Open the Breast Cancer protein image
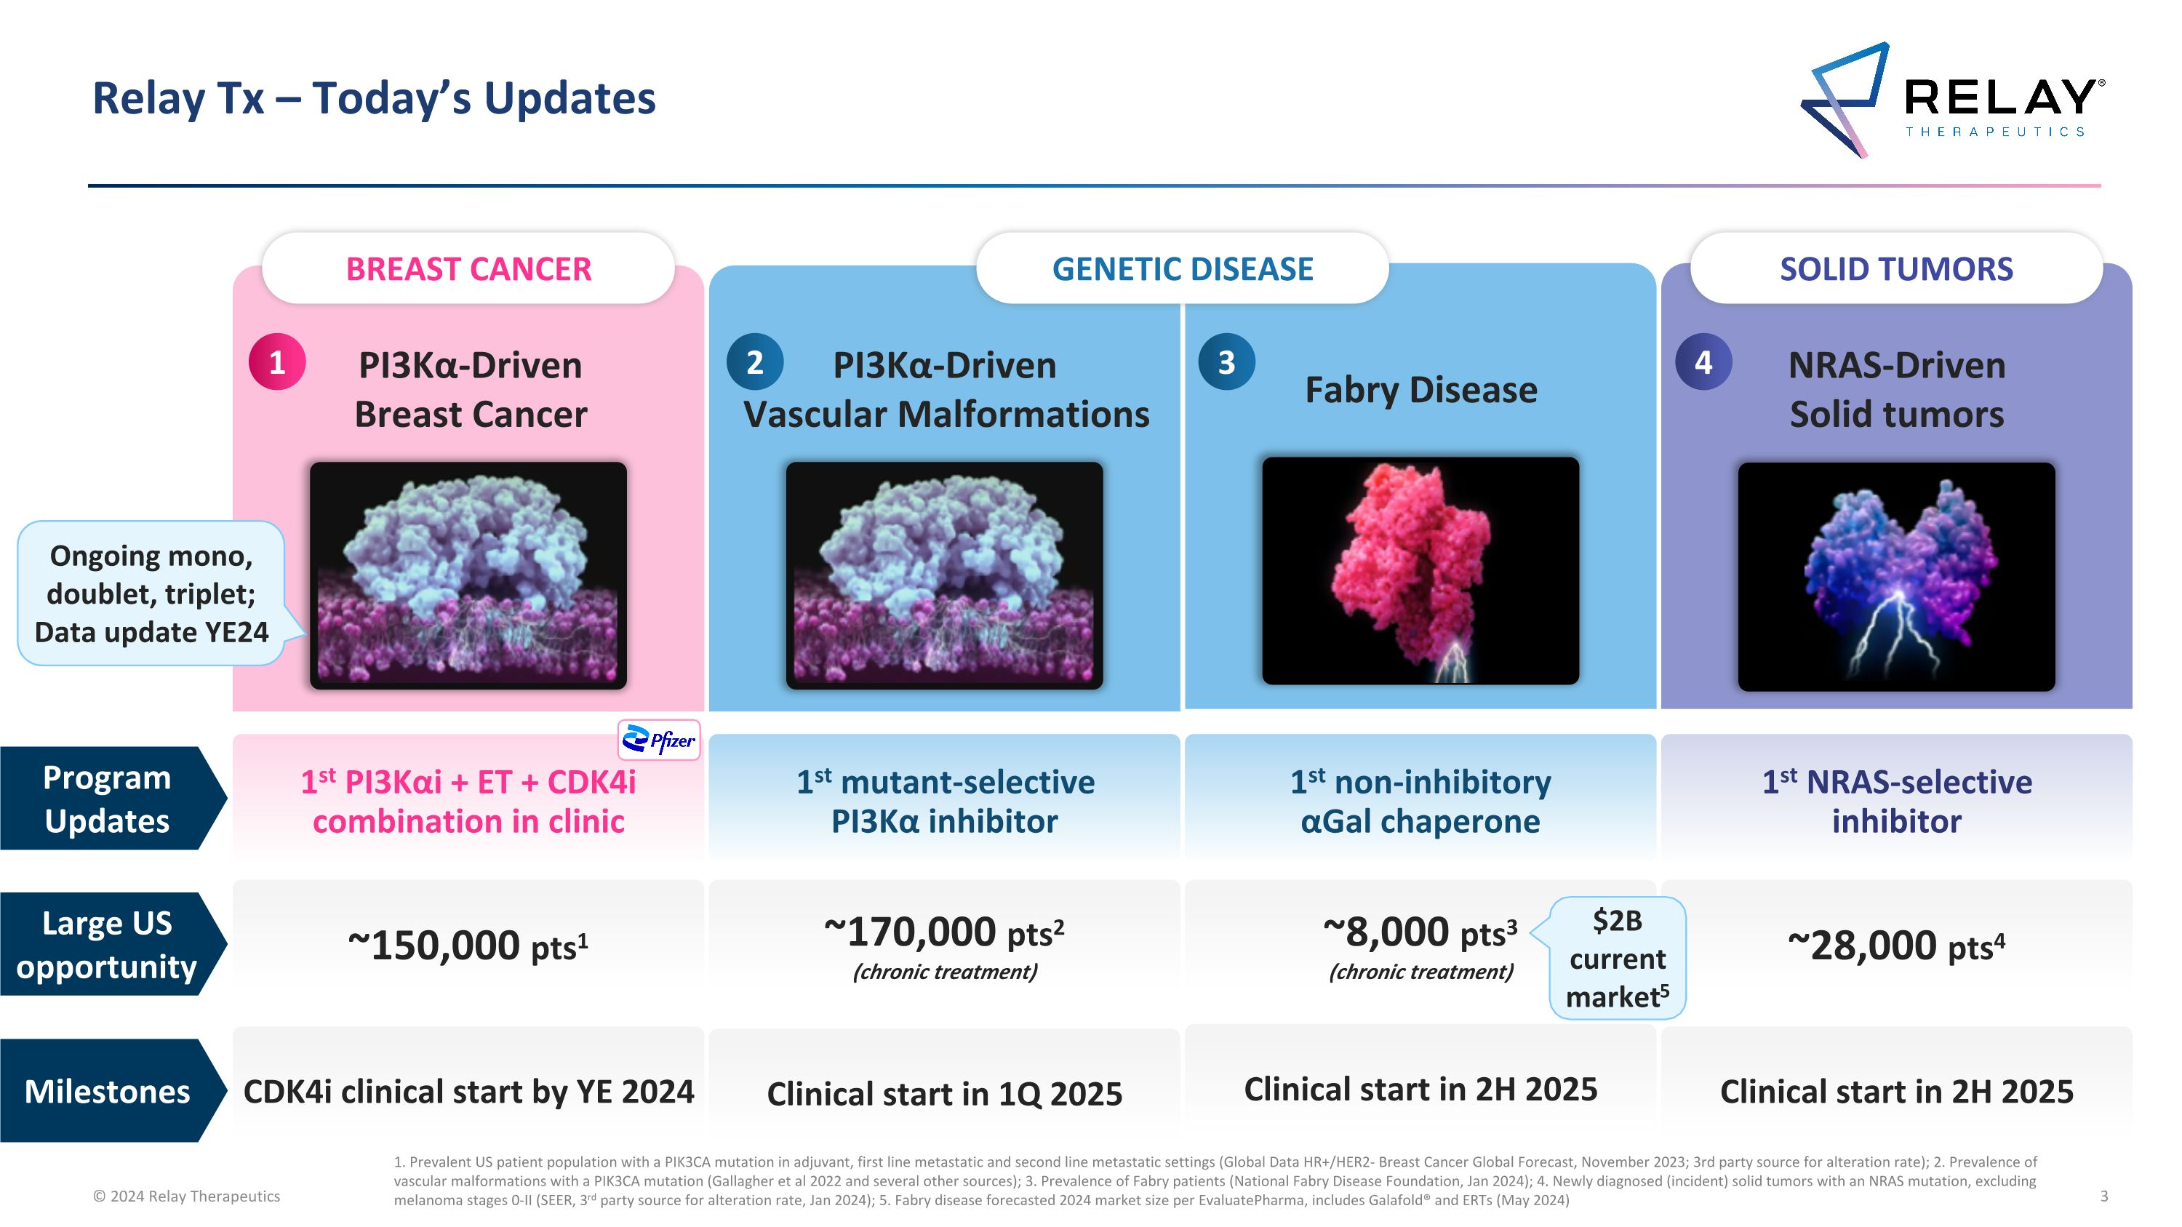The height and width of the screenshot is (1227, 2182). tap(468, 575)
